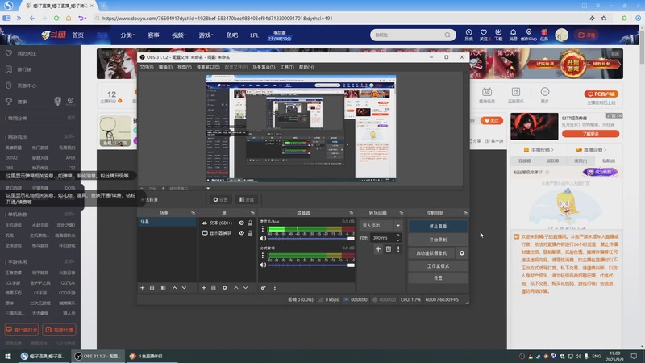The height and width of the screenshot is (363, 645).
Task: Mute the mic/Aux audio channel
Action: [x=263, y=238]
